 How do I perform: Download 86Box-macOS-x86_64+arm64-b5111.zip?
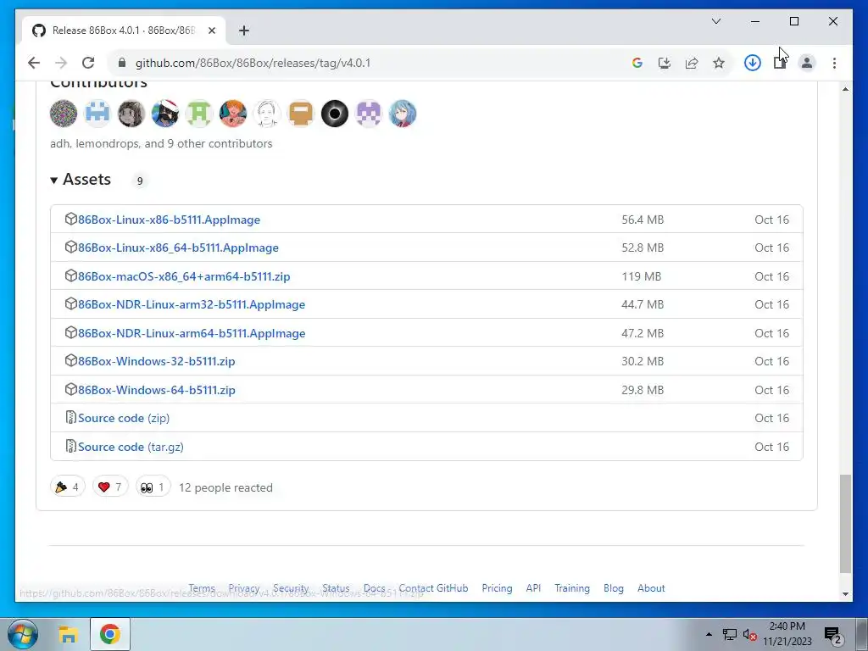[x=184, y=277]
